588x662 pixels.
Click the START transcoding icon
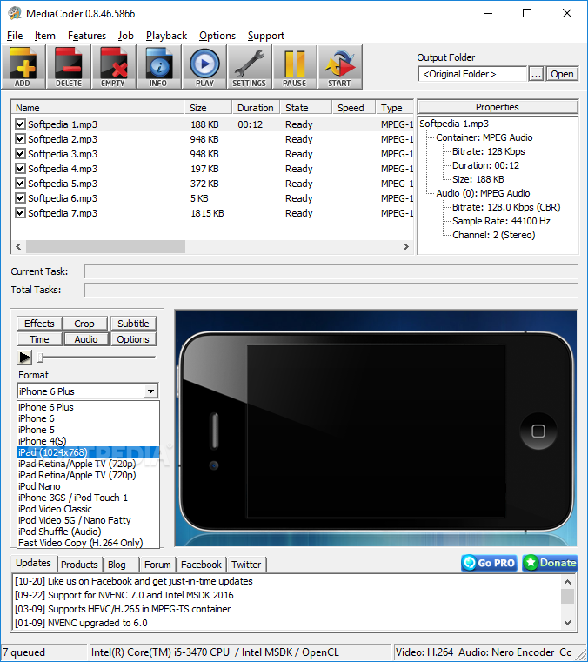[x=340, y=66]
